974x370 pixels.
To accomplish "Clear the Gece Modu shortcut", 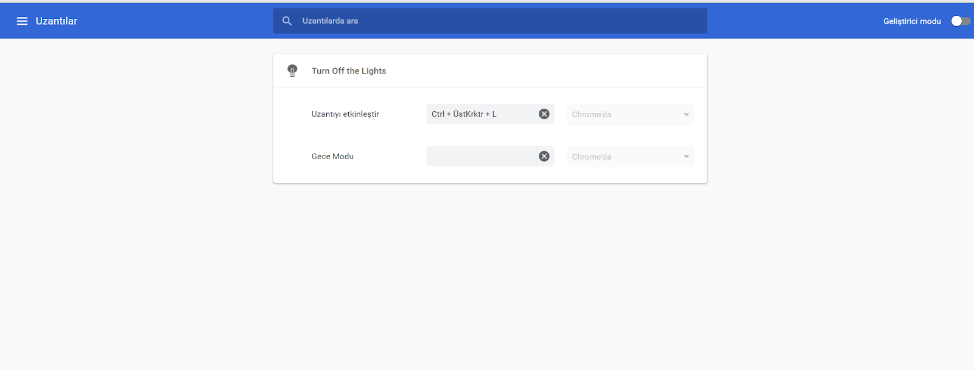I will pos(544,157).
